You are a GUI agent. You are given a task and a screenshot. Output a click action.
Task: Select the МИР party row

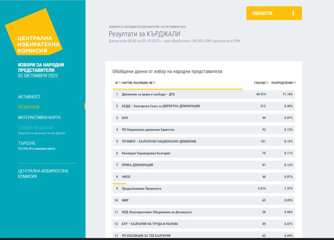click(204, 200)
